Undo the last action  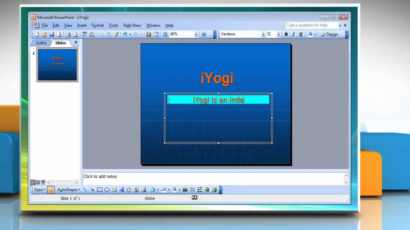(x=125, y=34)
